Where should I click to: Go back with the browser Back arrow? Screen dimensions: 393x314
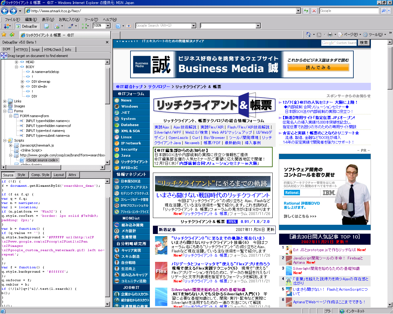(x=5, y=11)
